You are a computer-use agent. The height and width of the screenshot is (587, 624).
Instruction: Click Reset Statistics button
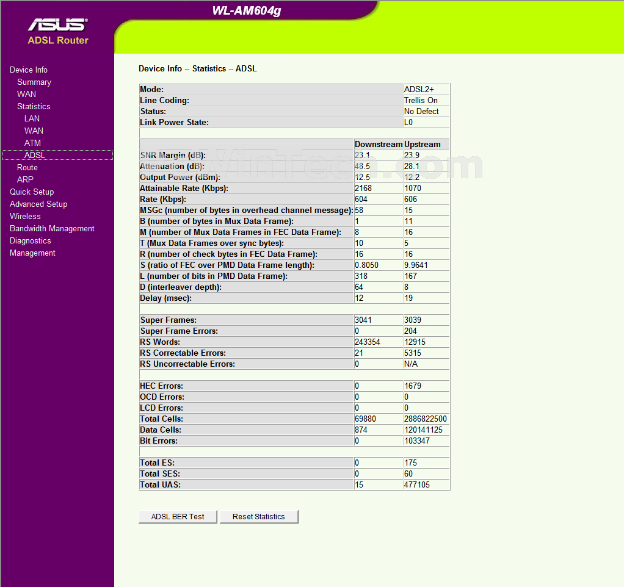pos(259,517)
